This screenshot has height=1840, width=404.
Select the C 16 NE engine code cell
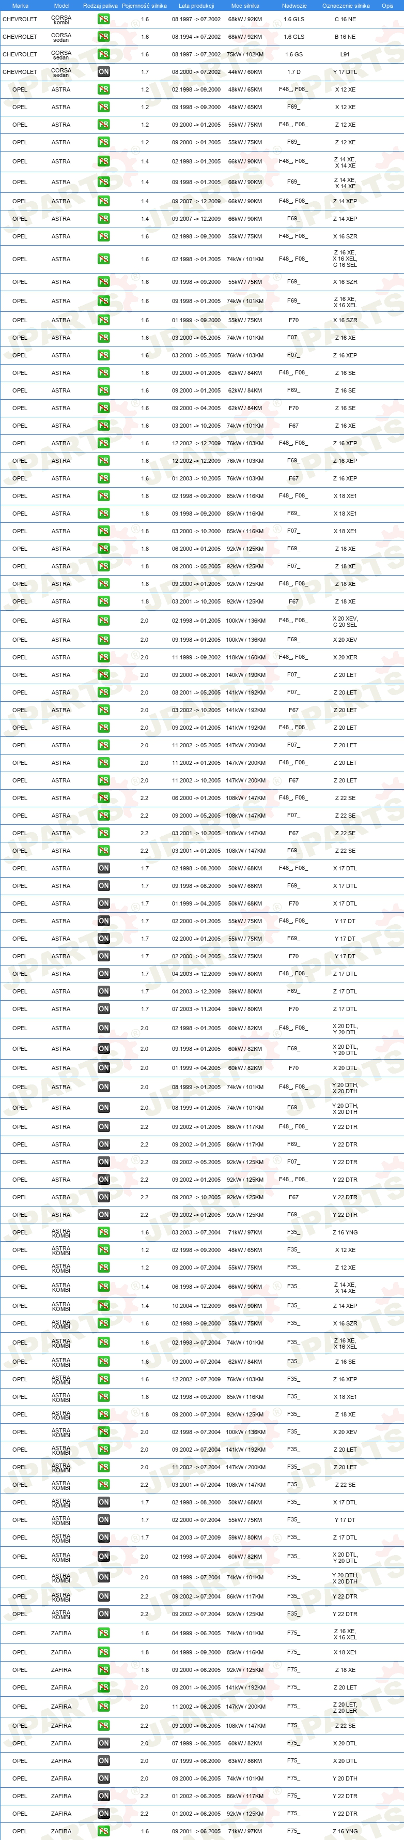click(x=345, y=19)
